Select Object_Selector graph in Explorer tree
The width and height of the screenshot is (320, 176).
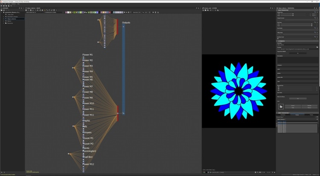[x=12, y=19]
